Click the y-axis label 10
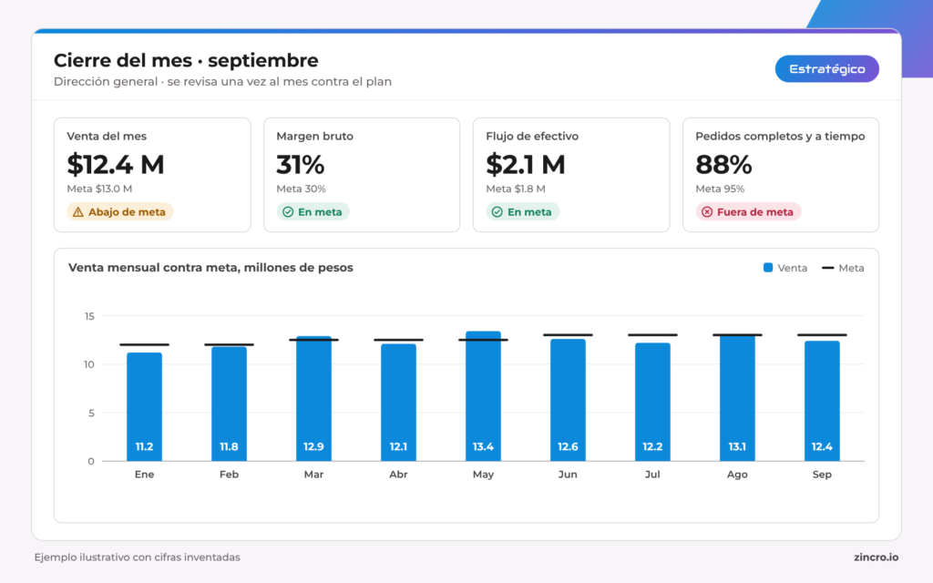The width and height of the screenshot is (933, 583). click(88, 364)
